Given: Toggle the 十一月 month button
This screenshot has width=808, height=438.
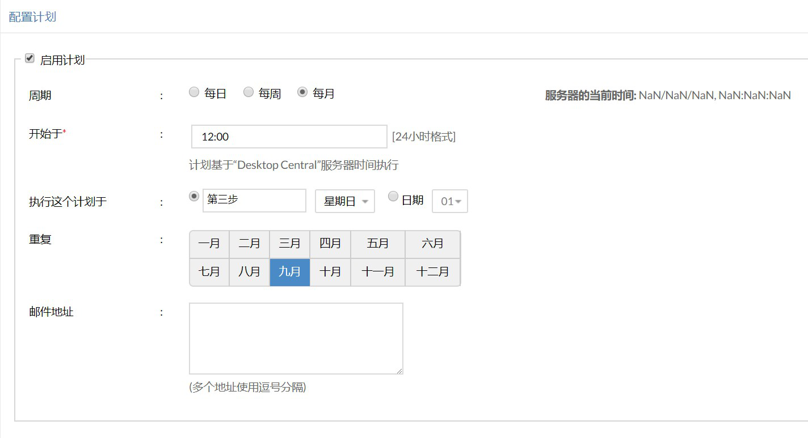Looking at the screenshot, I should (x=378, y=273).
